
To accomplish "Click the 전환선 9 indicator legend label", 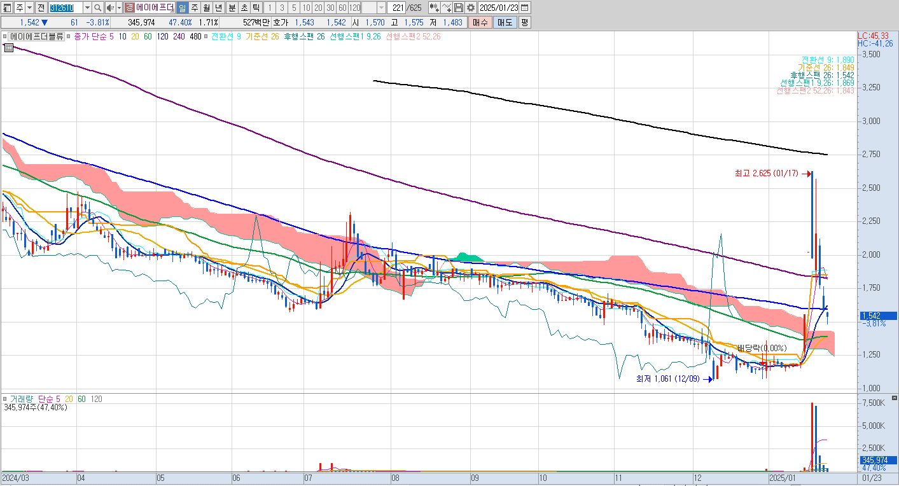I will tap(226, 36).
